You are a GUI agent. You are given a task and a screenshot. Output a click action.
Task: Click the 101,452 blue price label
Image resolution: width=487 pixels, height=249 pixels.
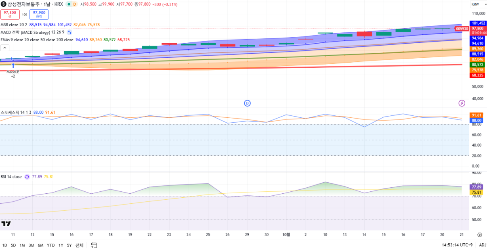click(x=478, y=23)
